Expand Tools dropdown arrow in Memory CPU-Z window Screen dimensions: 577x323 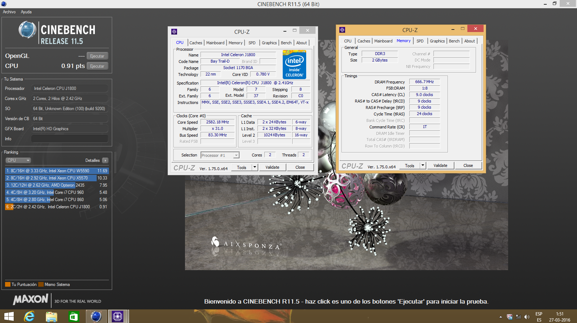click(423, 165)
